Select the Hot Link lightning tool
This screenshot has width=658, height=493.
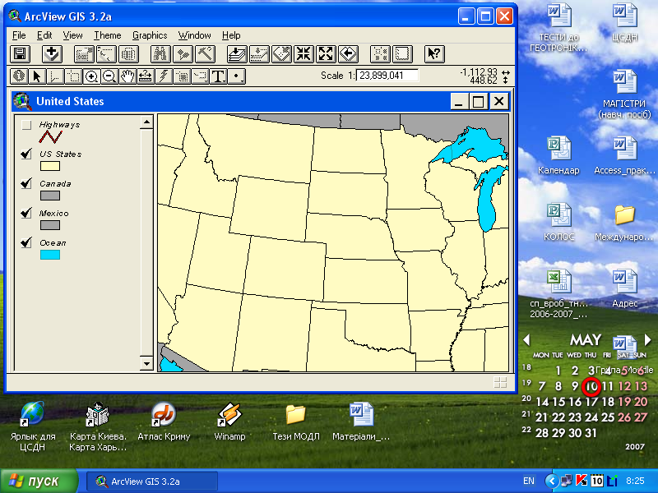click(163, 76)
